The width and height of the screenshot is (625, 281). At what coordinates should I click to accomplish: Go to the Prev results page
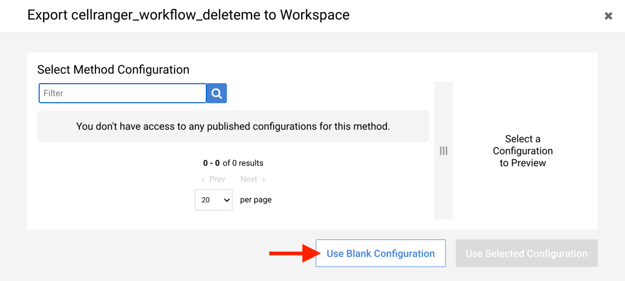point(217,179)
